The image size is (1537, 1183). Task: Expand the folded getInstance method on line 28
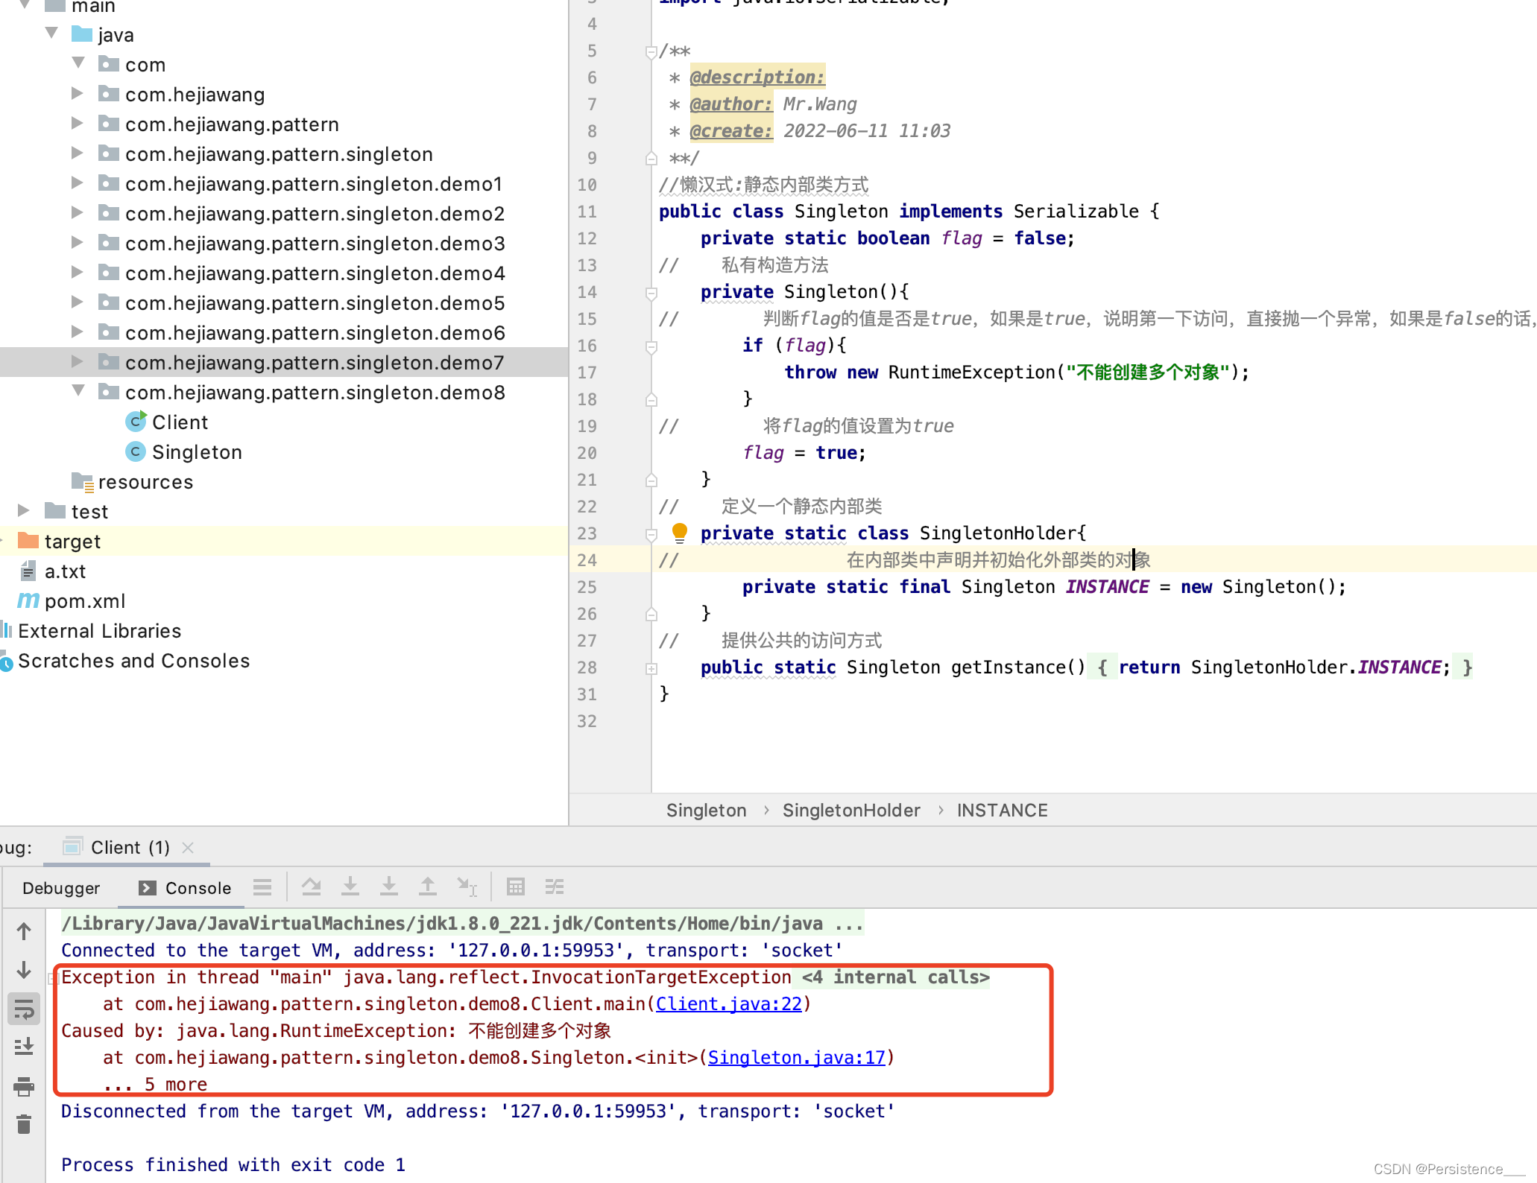(651, 668)
